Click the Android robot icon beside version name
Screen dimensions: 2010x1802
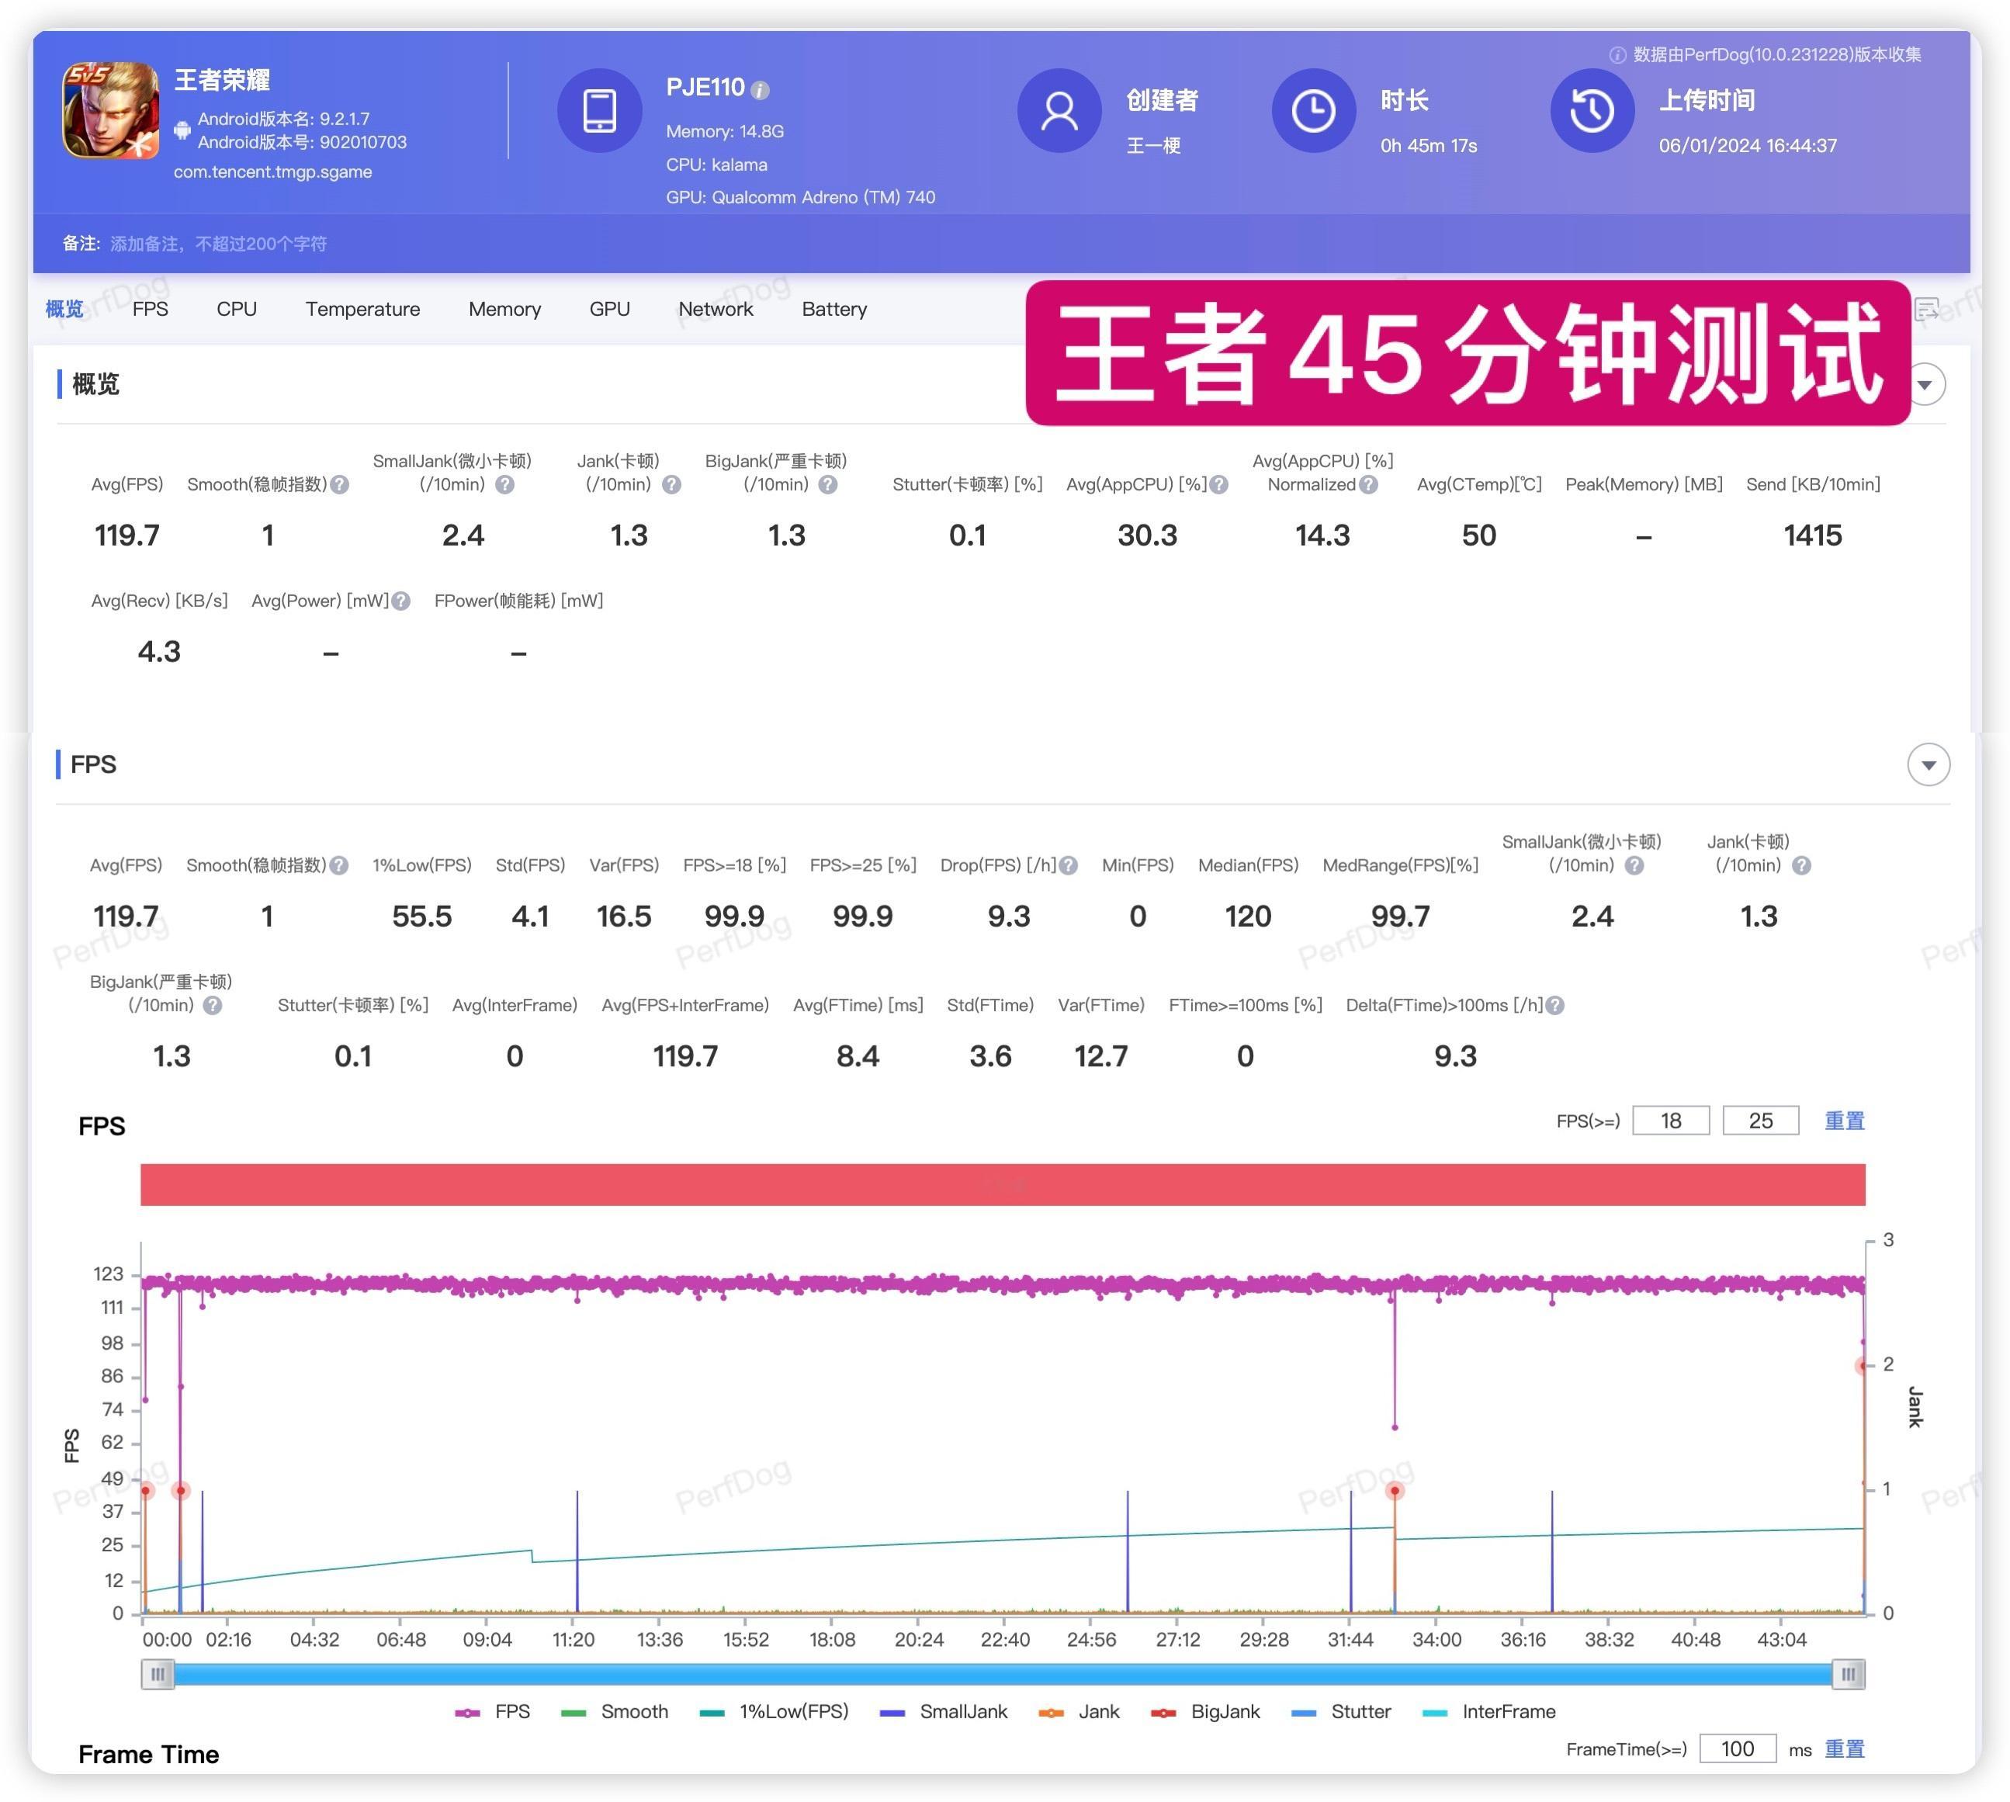182,130
